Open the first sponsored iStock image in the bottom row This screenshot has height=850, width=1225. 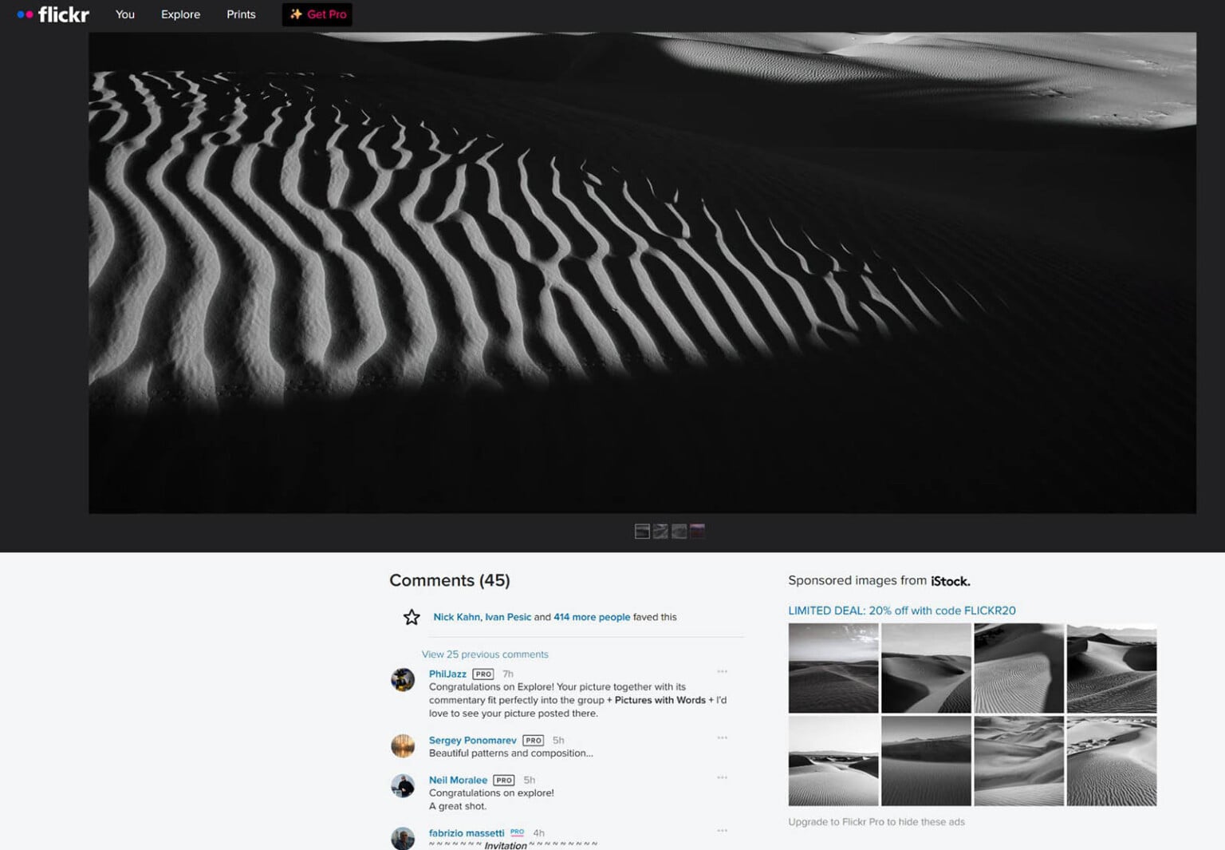tap(833, 761)
